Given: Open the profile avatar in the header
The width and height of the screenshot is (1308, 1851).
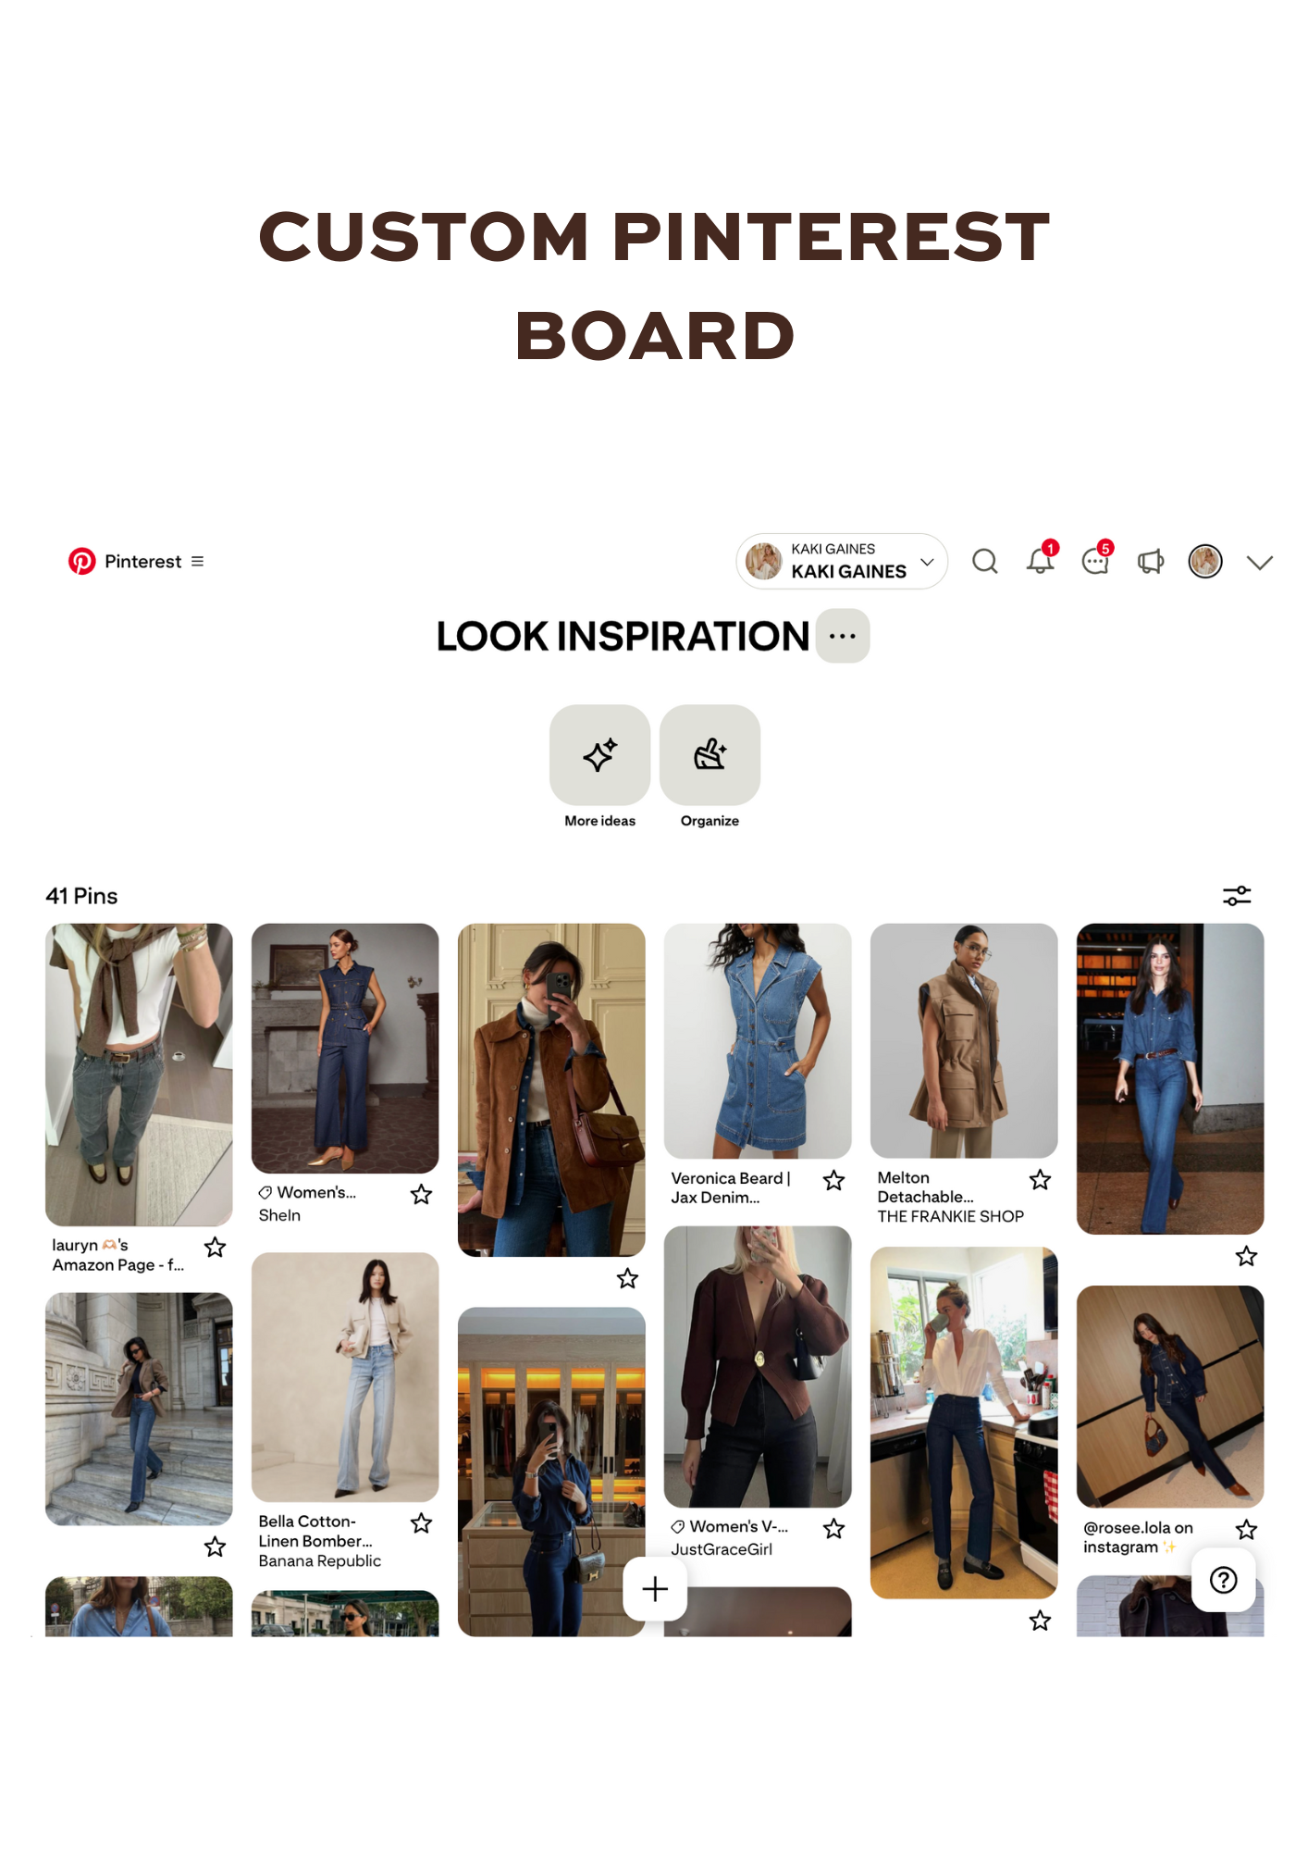Looking at the screenshot, I should click(1205, 561).
